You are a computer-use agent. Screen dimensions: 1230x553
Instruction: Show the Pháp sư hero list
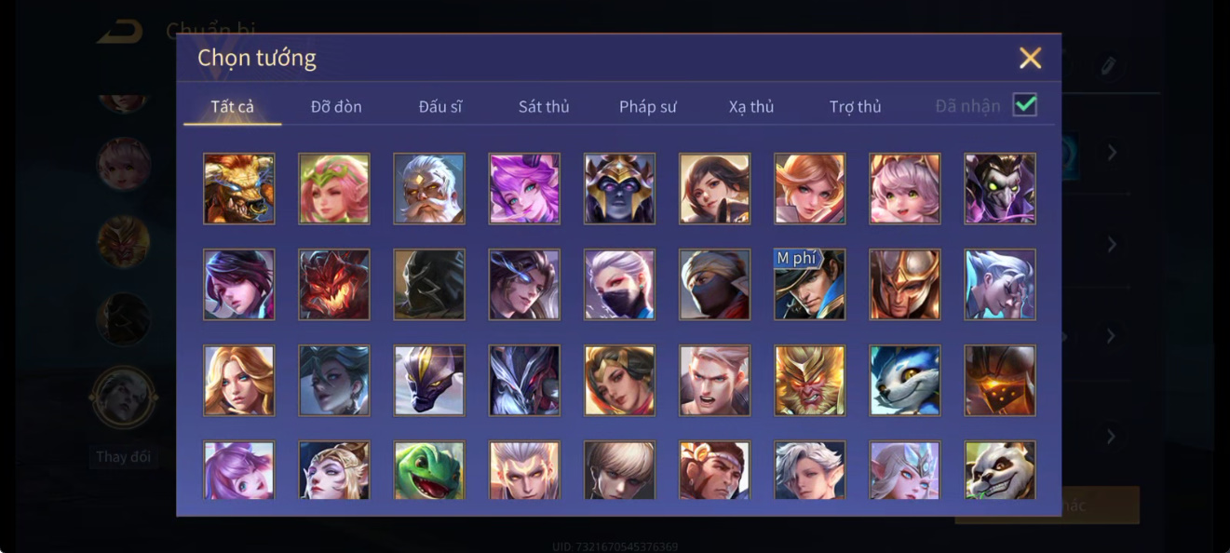(x=648, y=106)
